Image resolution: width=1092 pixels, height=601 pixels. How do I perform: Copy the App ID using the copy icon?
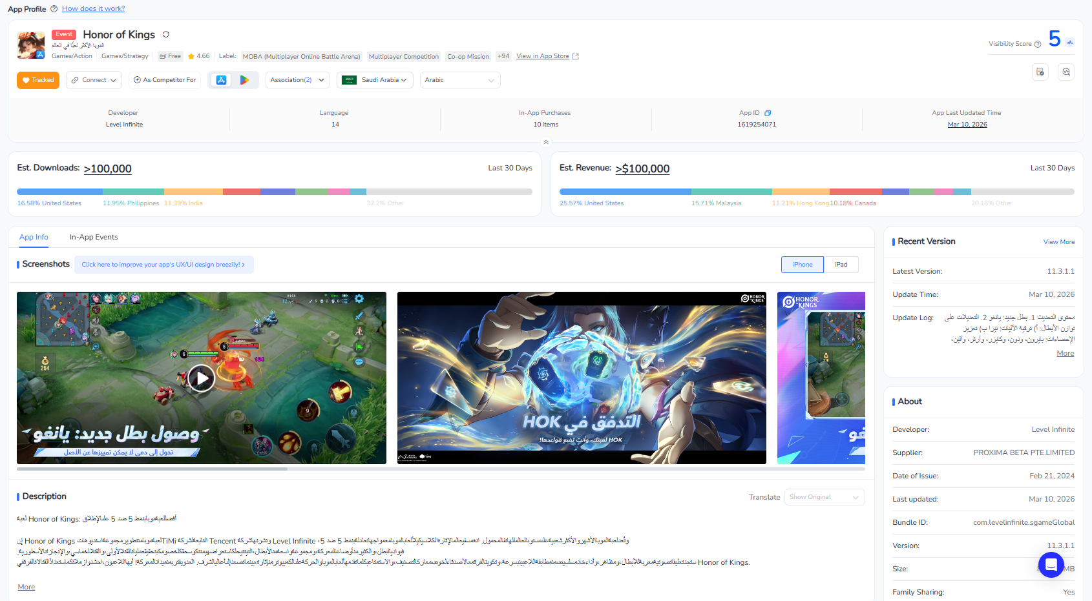[768, 113]
